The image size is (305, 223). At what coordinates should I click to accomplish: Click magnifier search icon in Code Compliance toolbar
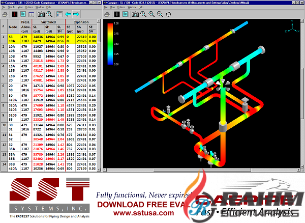point(49,14)
